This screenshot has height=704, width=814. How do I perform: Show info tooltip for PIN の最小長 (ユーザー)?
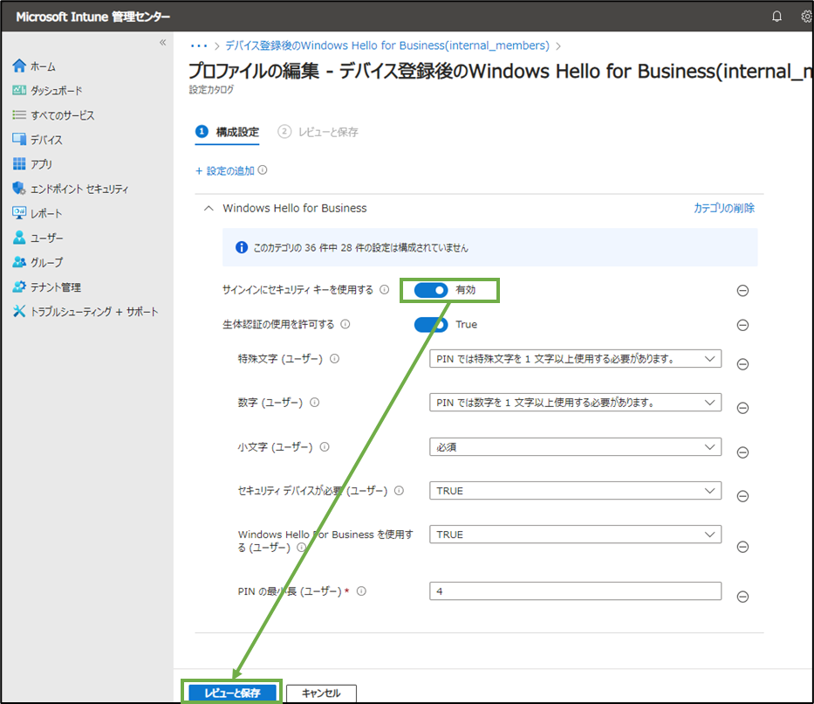tap(361, 590)
